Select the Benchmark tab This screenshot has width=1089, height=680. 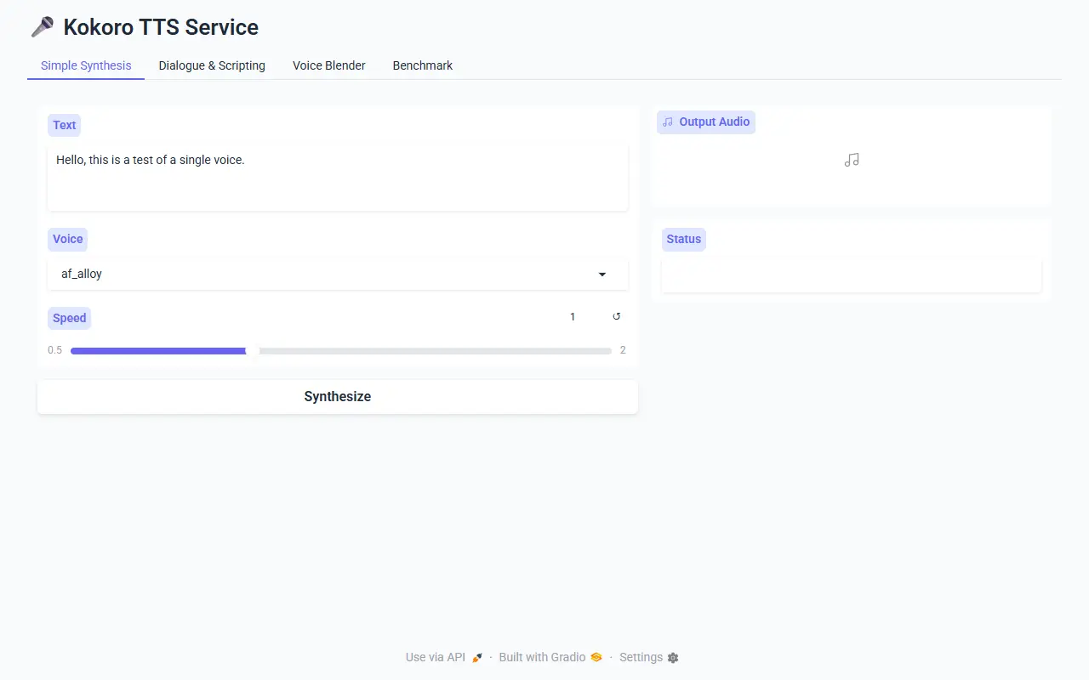point(423,65)
